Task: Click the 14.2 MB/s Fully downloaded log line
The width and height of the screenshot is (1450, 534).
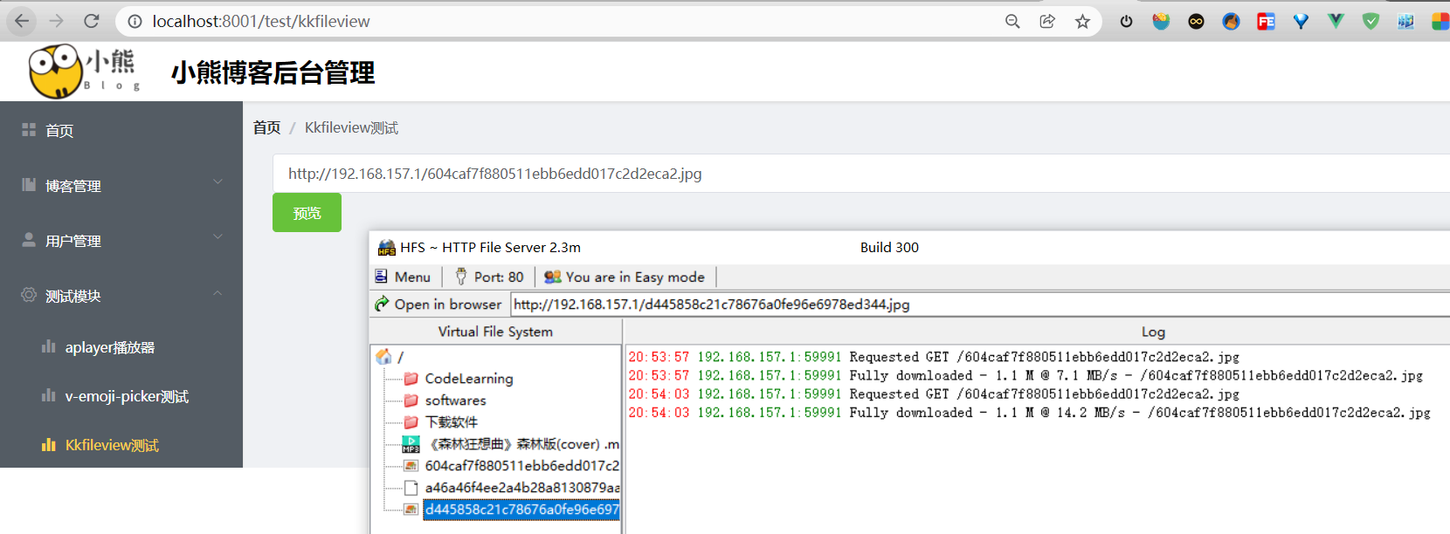Action: [1029, 413]
